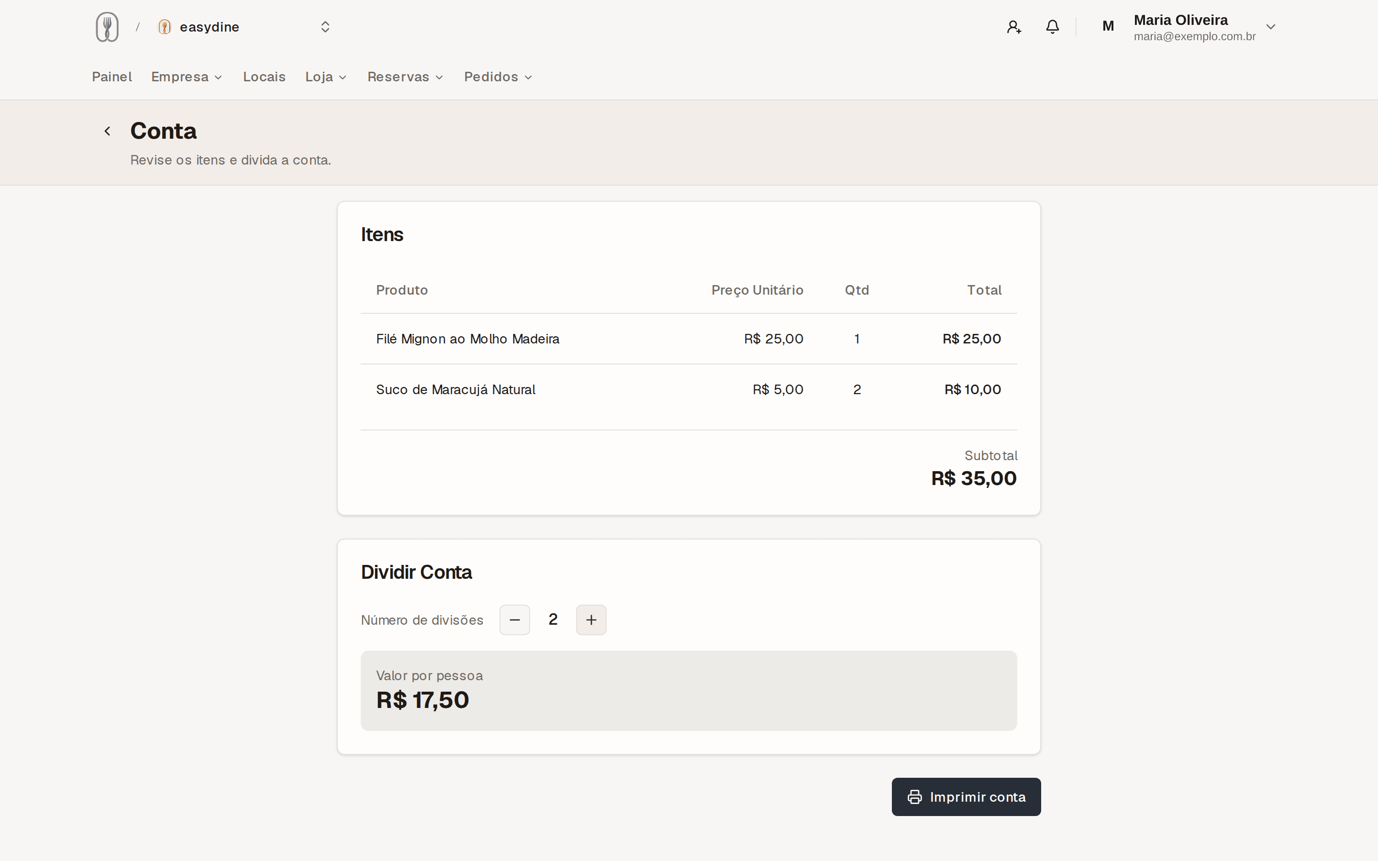1378x861 pixels.
Task: Go to the Painel menu item
Action: pos(111,77)
